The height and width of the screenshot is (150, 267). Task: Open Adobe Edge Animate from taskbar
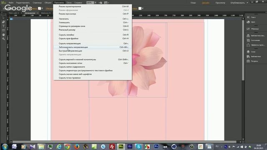(130, 146)
